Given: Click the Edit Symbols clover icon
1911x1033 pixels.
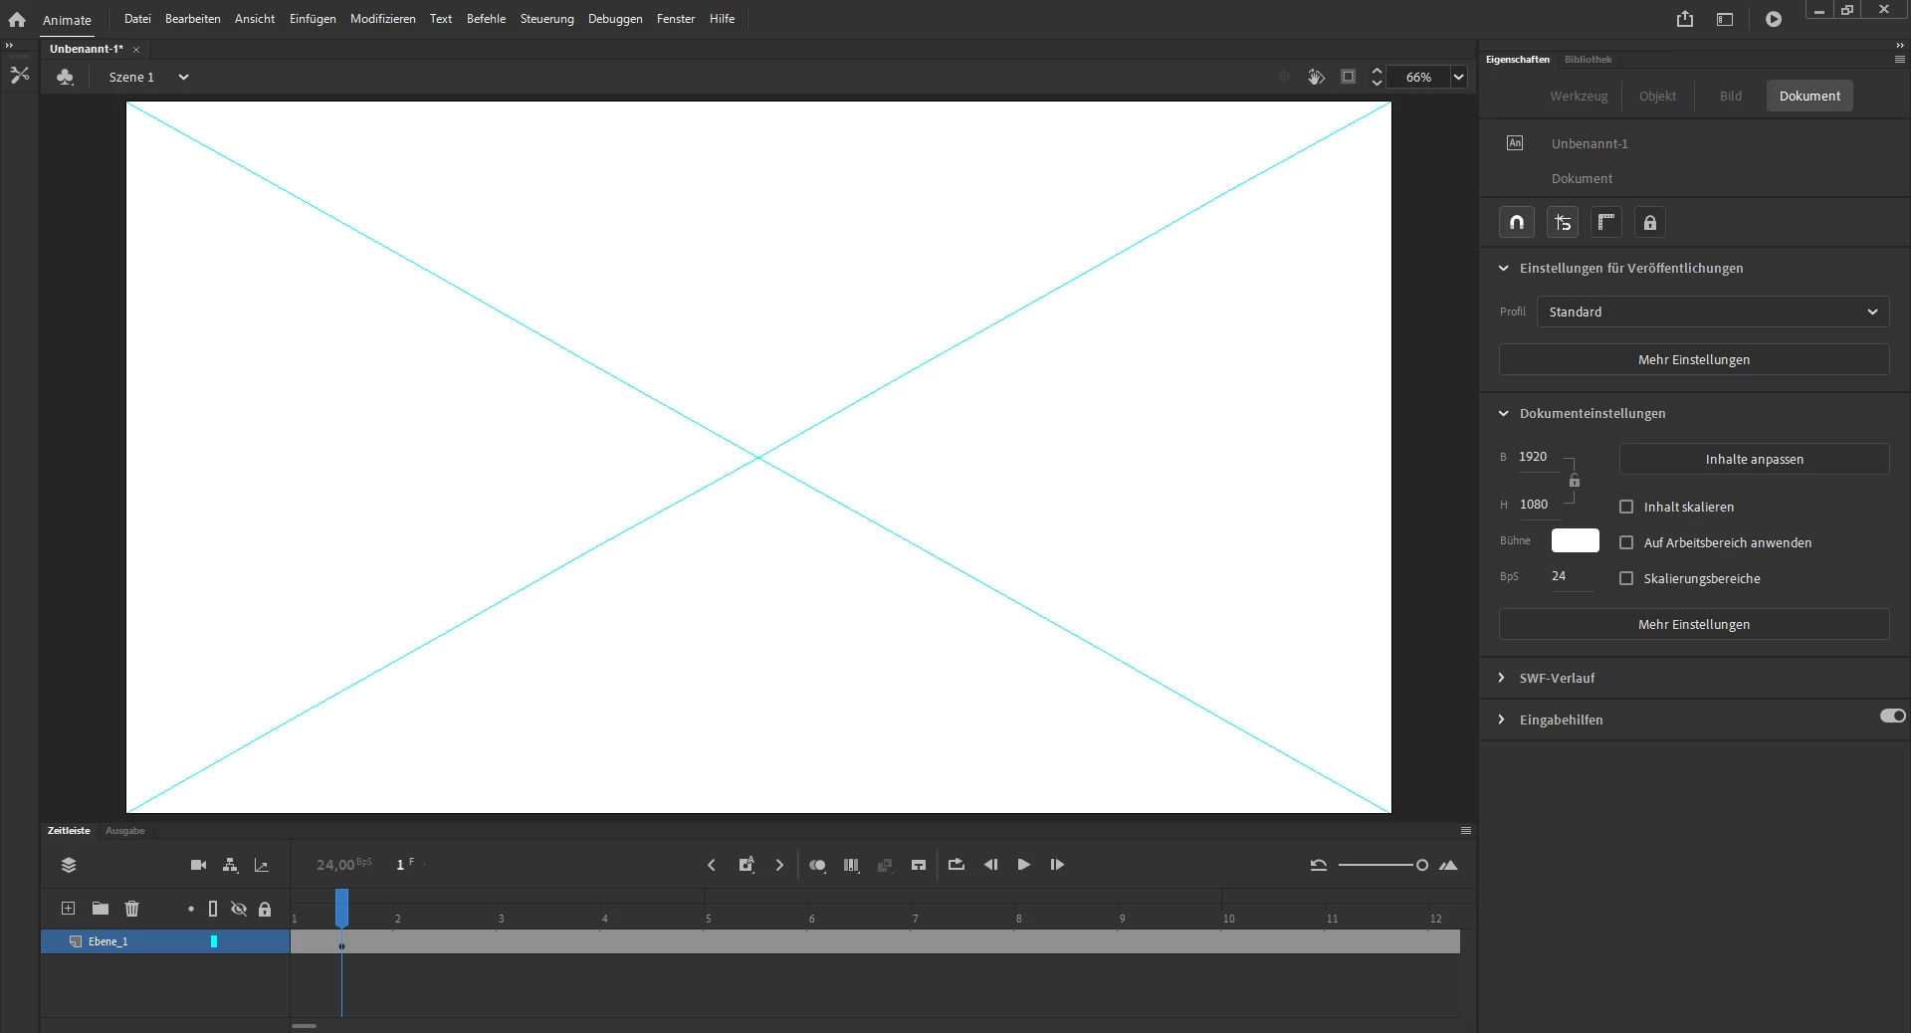Looking at the screenshot, I should [65, 77].
